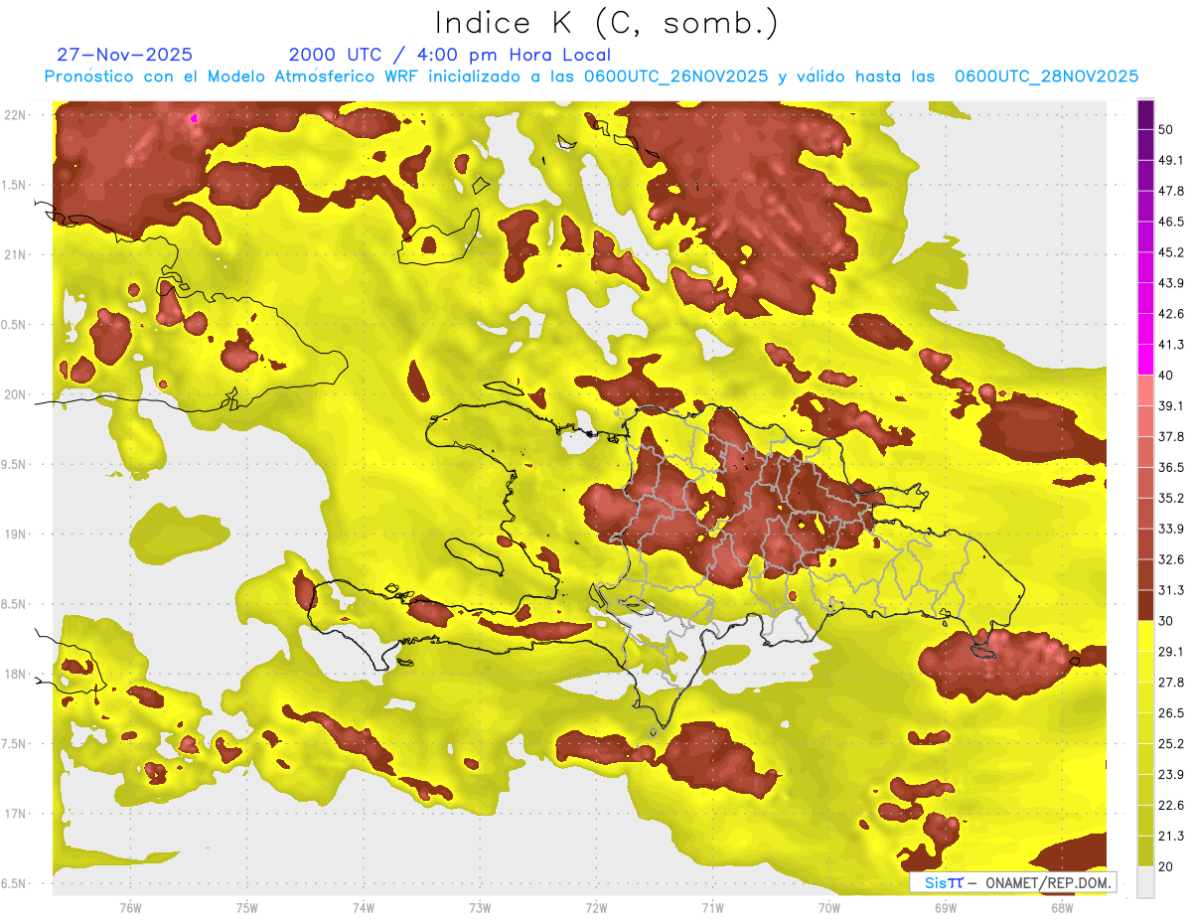The image size is (1192, 921).
Task: Pick the salmon colorbar segment between 39.1 and 40
Action: [x=1145, y=390]
